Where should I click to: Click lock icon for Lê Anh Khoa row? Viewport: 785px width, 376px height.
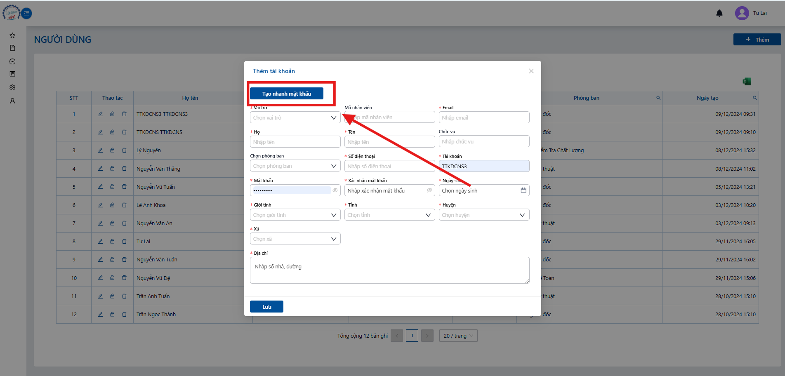112,205
